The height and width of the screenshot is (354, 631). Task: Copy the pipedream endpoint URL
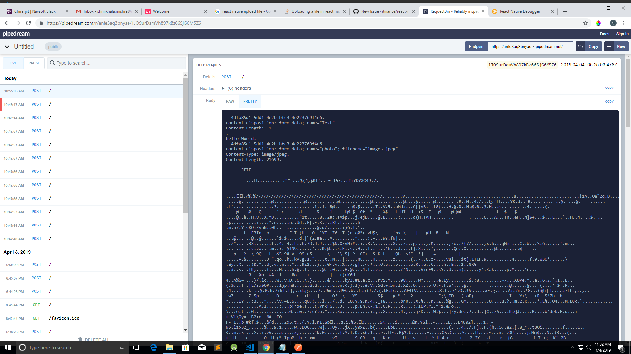[x=593, y=46]
